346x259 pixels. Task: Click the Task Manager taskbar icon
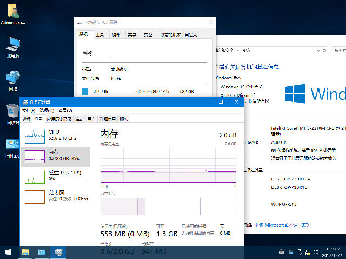(58, 252)
